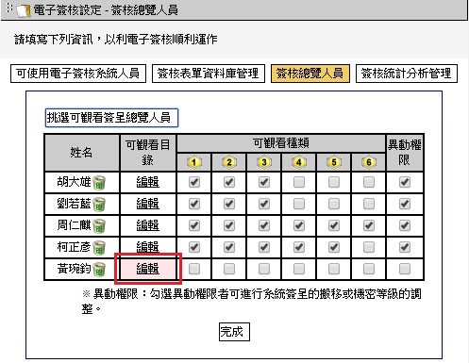This screenshot has height=363, width=469.
Task: Remove 柯正彥 via the trash icon
Action: (99, 248)
